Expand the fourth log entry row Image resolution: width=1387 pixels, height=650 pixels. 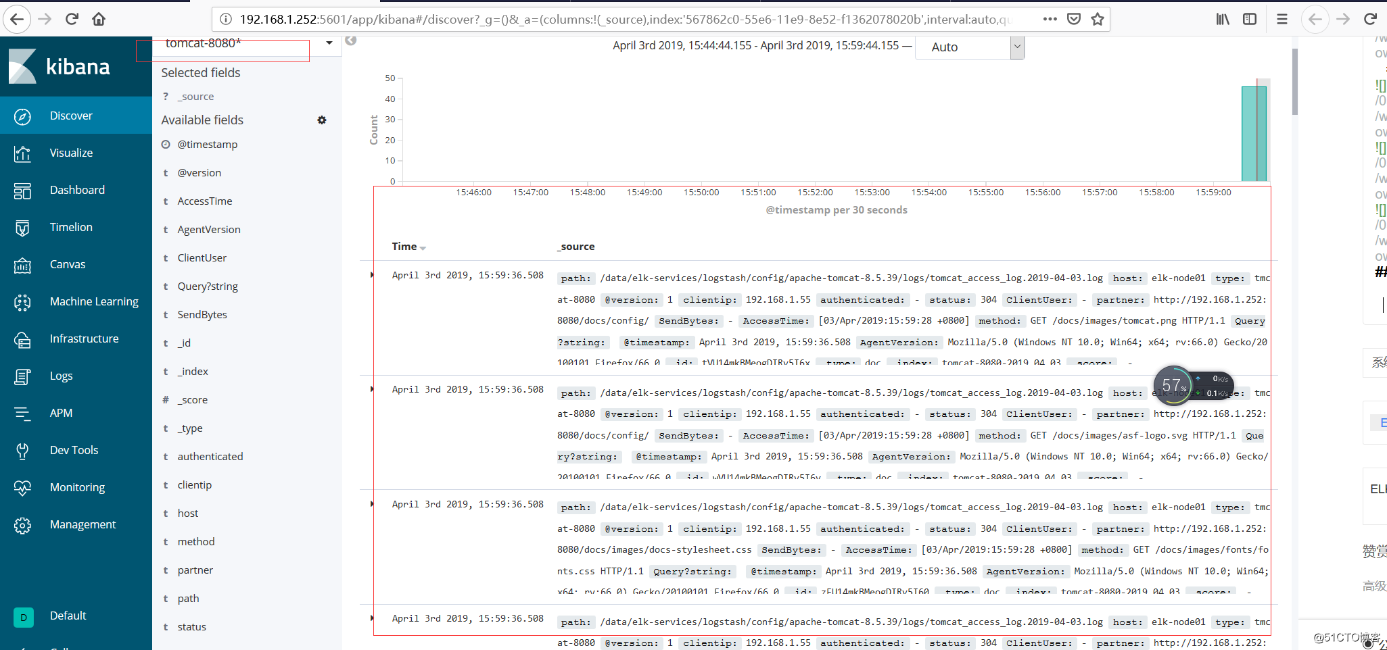pyautogui.click(x=372, y=618)
